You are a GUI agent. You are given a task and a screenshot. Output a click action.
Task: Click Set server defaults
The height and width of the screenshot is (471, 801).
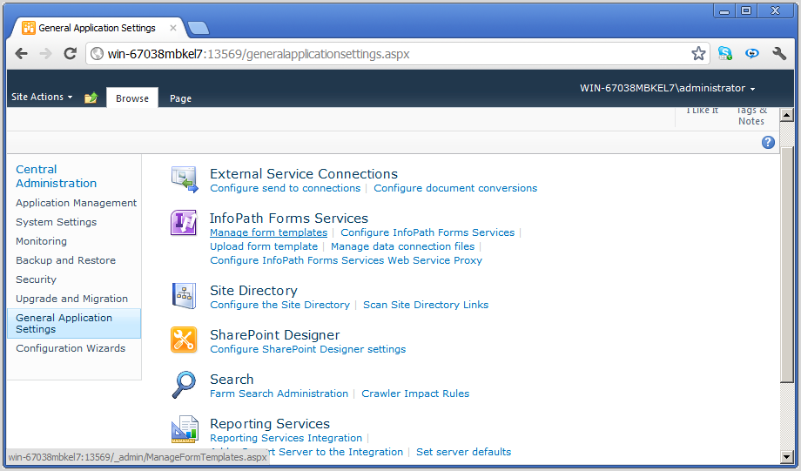point(463,452)
